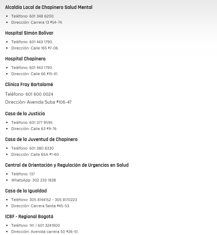Click the Hospital Chapinero heading
The height and width of the screenshot is (235, 217).
click(x=25, y=59)
